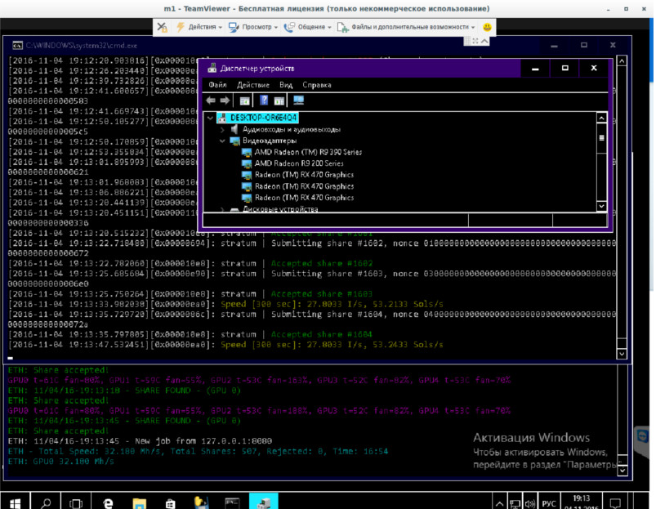Image resolution: width=656 pixels, height=509 pixels.
Task: Click Device Manager scrollbar down arrow
Action: tap(601, 206)
